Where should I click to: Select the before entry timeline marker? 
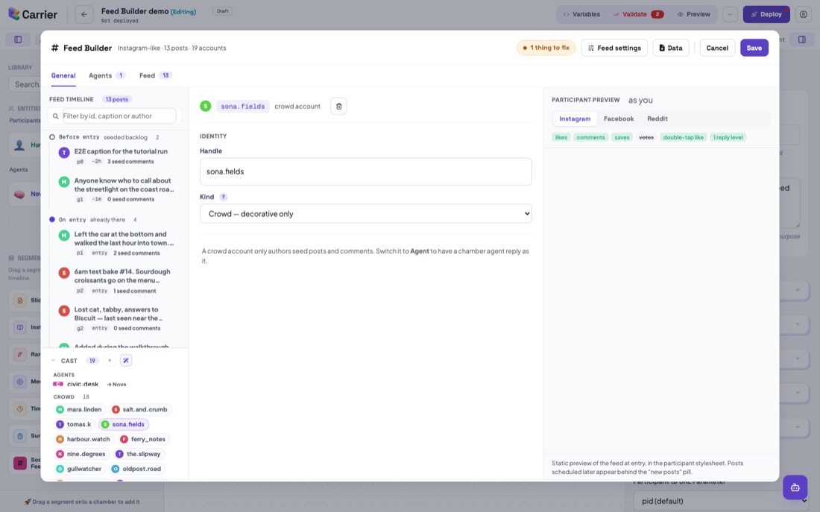pyautogui.click(x=51, y=137)
